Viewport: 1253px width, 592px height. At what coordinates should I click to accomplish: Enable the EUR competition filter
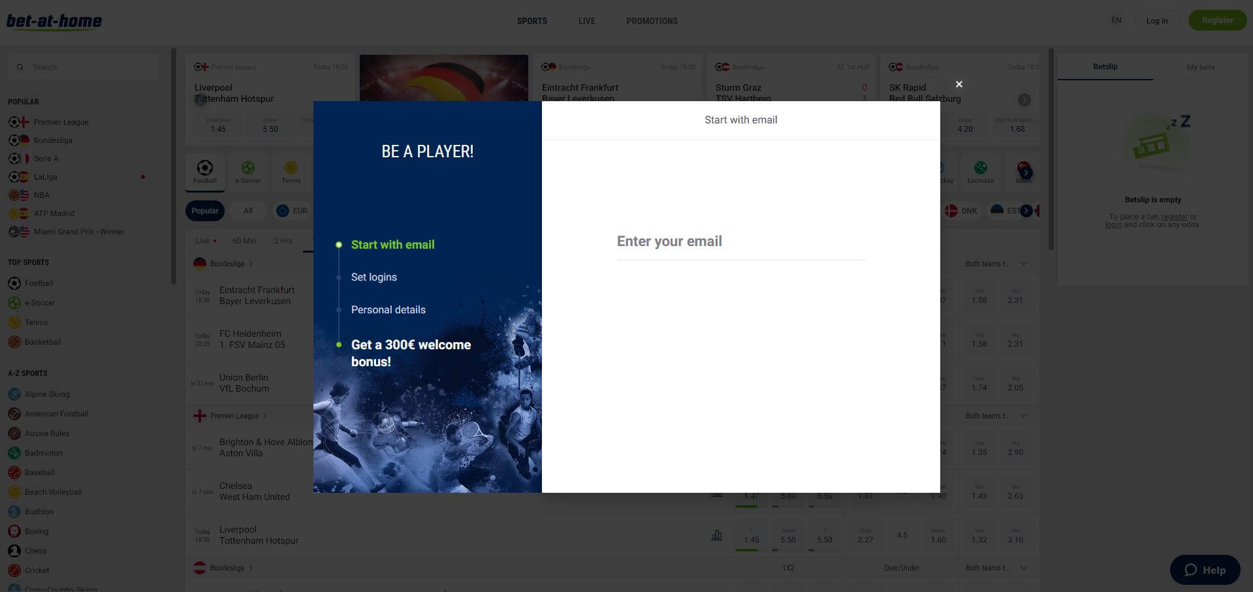click(291, 210)
